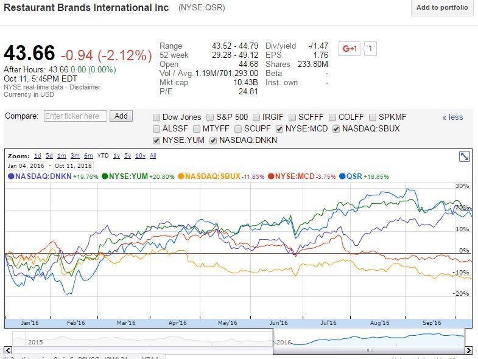The width and height of the screenshot is (478, 359).
Task: Uncheck the NASDAQ:DNKN checkbox
Action: tap(213, 141)
